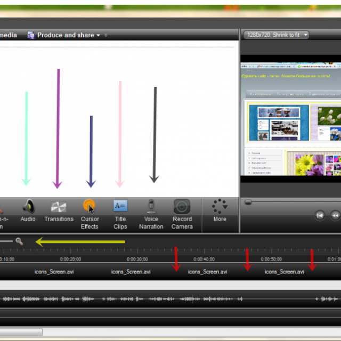
Task: Click the preview playback scrubber handle
Action: (248, 202)
